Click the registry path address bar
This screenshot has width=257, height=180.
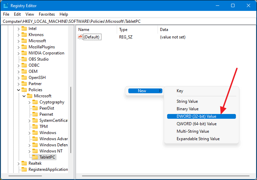128,21
